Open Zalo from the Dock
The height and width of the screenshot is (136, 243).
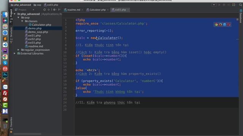[5, 87]
